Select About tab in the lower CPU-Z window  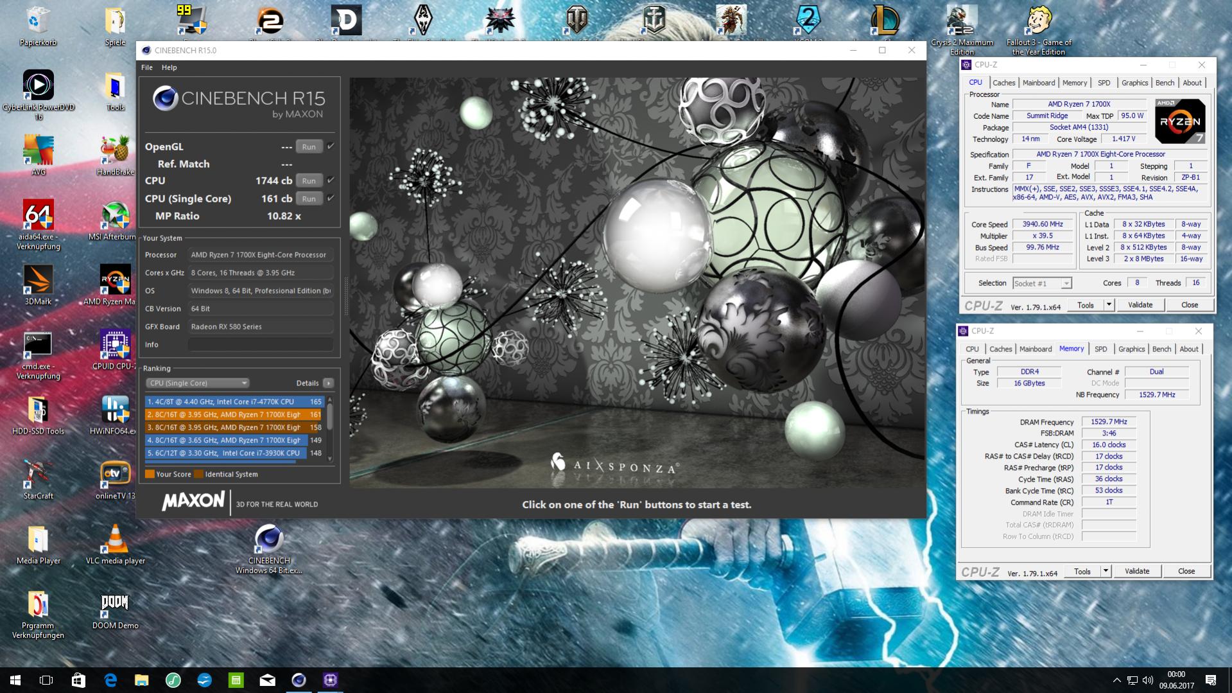(x=1189, y=349)
